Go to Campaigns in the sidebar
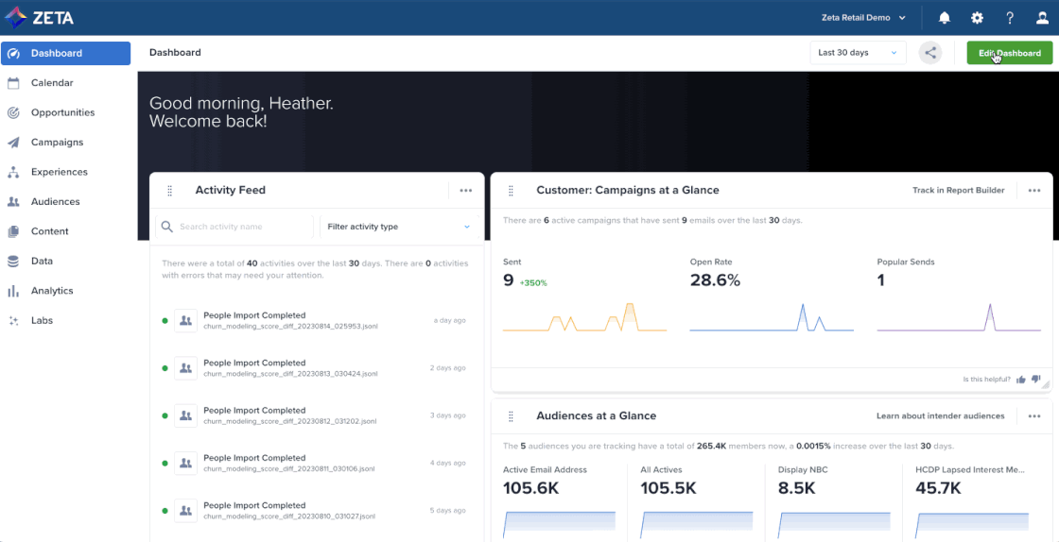 point(57,143)
